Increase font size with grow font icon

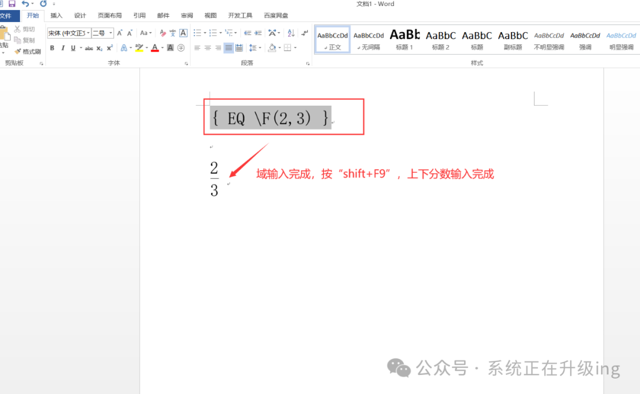(120, 33)
